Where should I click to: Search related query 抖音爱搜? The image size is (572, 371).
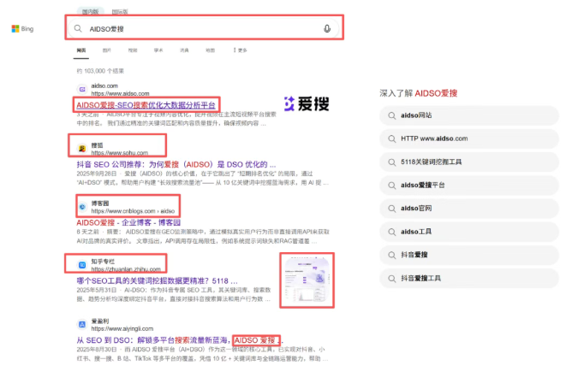pos(468,255)
